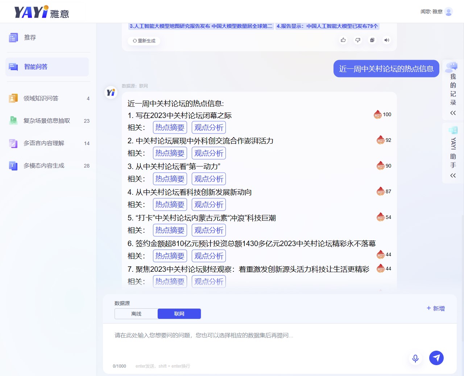Image resolution: width=464 pixels, height=376 pixels.
Task: Switch data source to 离线
Action: point(136,314)
